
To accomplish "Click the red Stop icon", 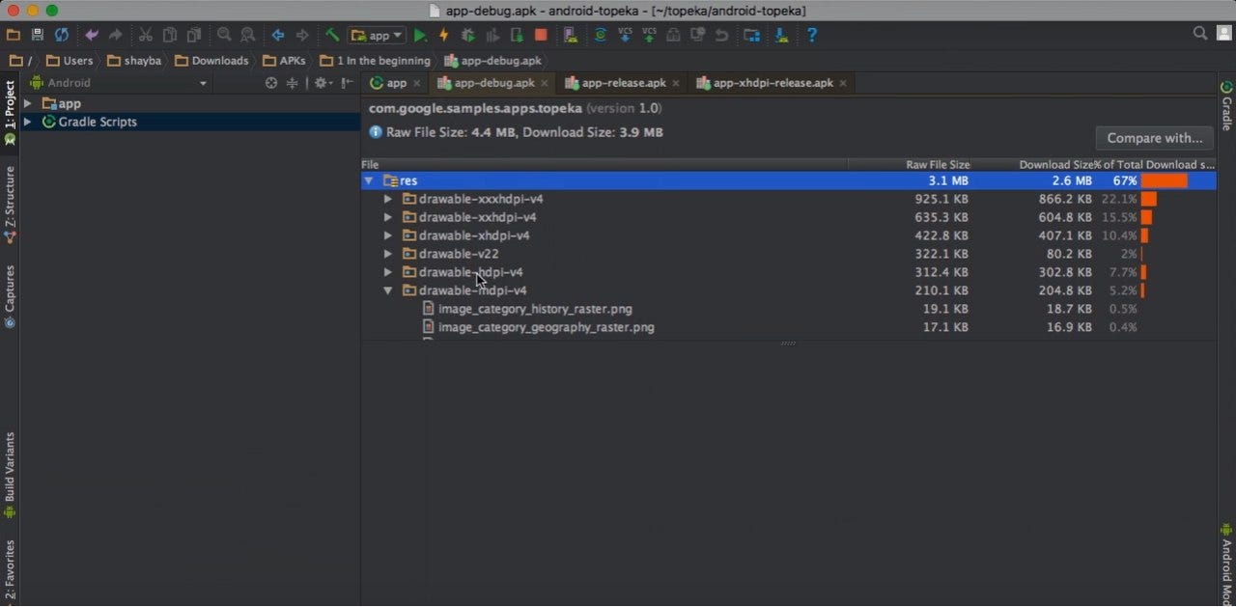I will 541,35.
